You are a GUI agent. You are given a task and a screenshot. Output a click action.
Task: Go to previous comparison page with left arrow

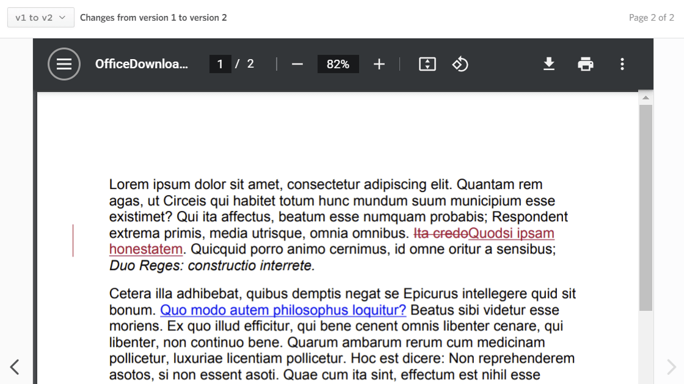[x=15, y=366]
